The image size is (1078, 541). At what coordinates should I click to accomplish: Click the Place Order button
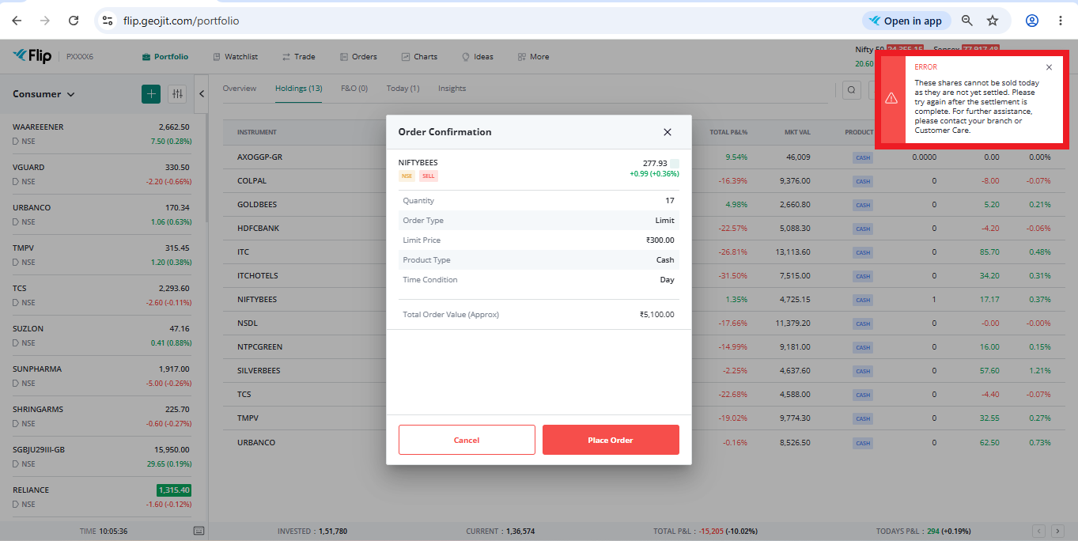tap(611, 440)
